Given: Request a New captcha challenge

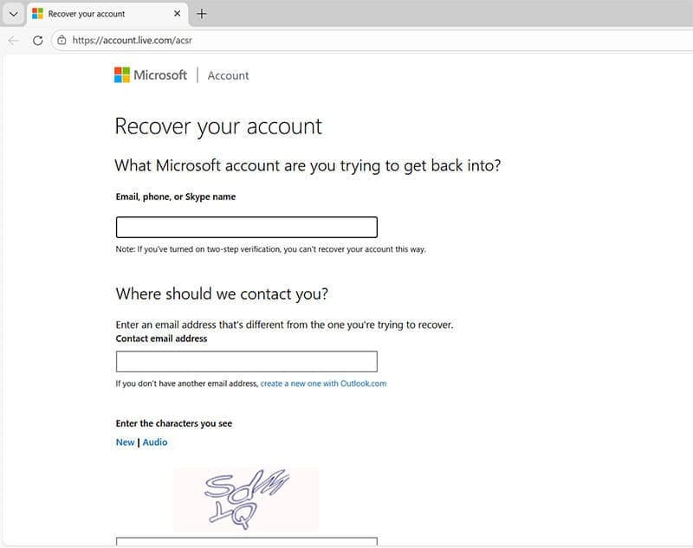Looking at the screenshot, I should (125, 442).
